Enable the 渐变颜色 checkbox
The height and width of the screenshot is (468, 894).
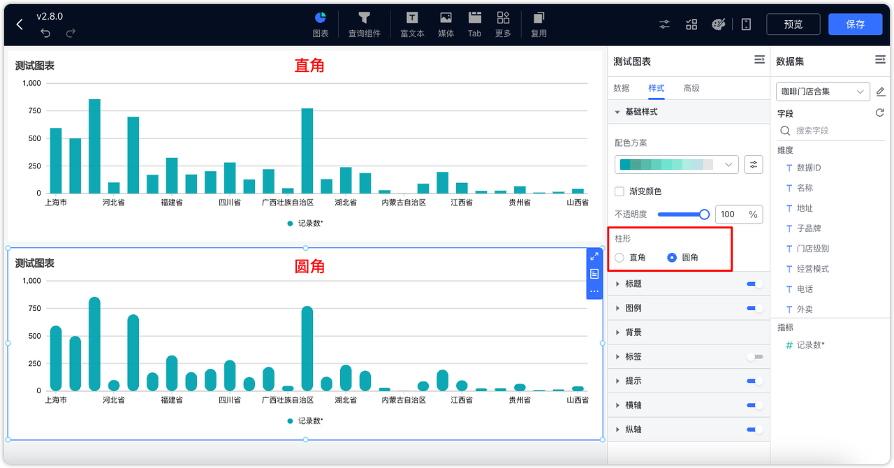[619, 191]
